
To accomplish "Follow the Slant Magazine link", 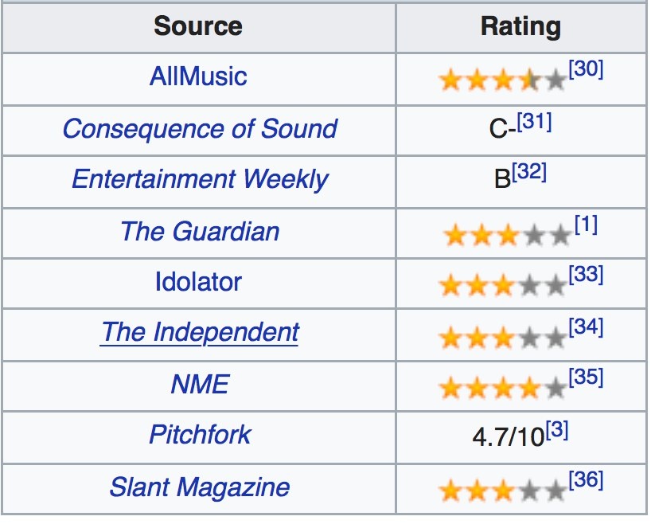I will click(x=200, y=487).
